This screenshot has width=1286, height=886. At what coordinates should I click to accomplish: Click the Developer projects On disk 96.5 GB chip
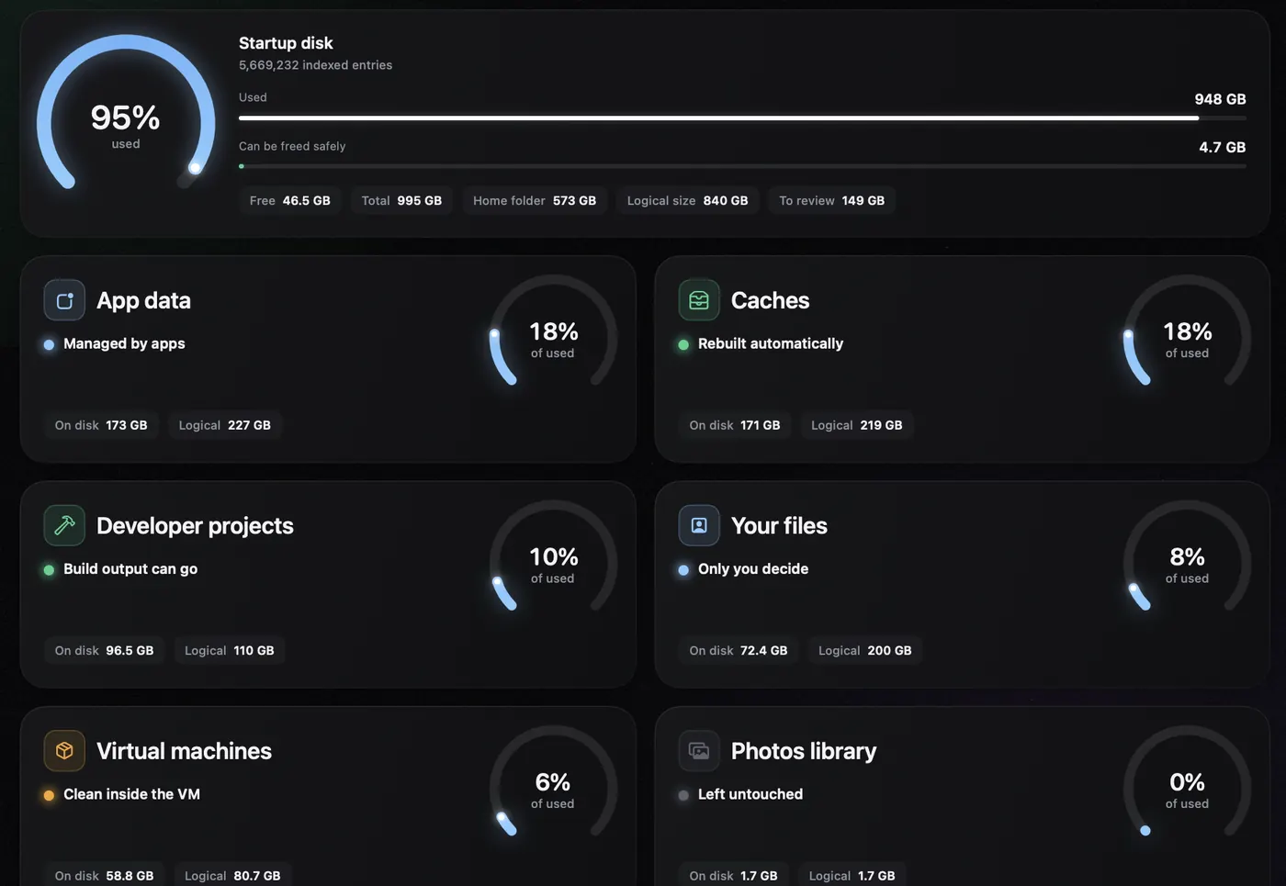(104, 650)
